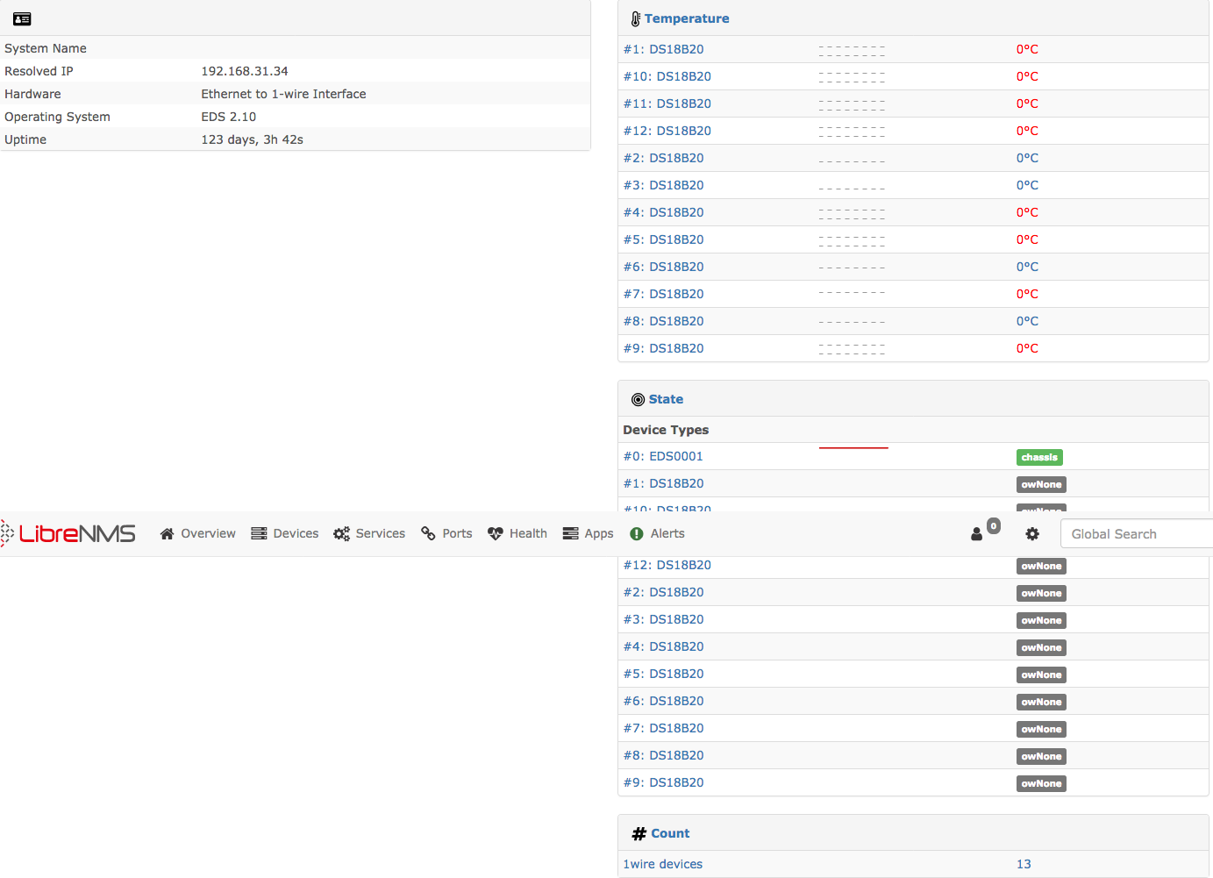Click the green chassis status badge
1213x878 pixels.
[x=1039, y=457]
